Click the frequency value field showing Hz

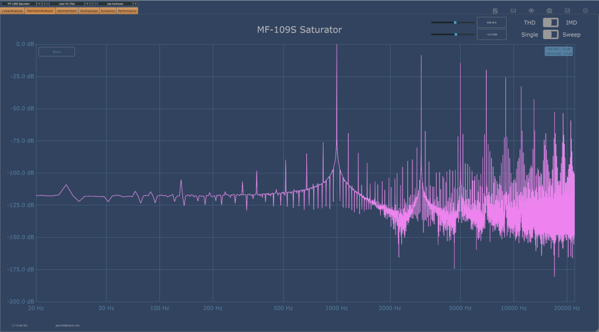coord(492,22)
